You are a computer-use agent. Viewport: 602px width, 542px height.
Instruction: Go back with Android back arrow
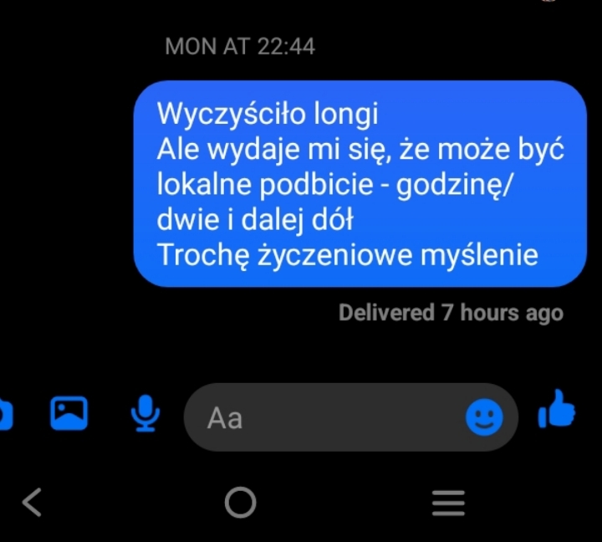point(32,502)
